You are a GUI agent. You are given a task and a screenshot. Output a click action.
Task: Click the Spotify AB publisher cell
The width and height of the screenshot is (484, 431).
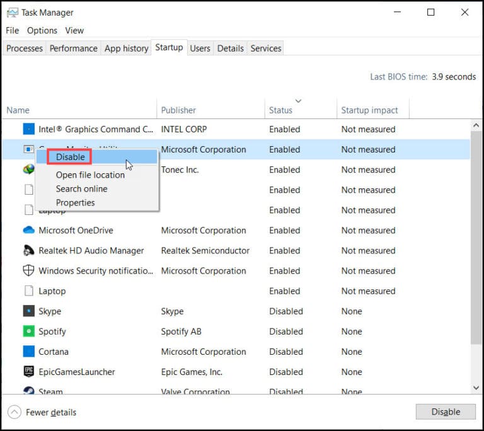click(181, 331)
